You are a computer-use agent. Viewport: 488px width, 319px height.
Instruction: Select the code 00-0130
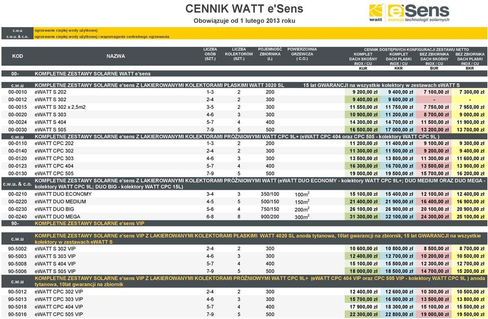(x=17, y=173)
